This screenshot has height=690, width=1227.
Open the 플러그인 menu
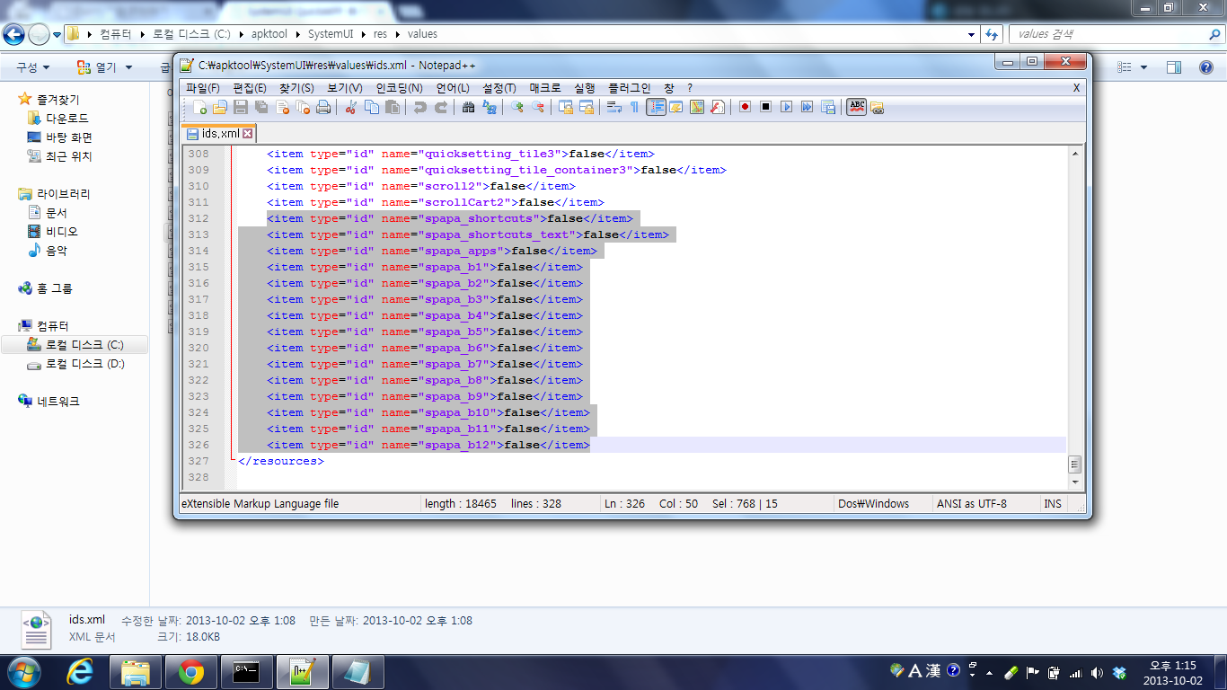[629, 88]
